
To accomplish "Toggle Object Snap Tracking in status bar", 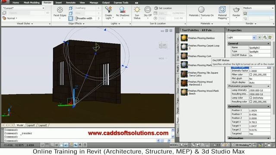I will click(66, 145).
